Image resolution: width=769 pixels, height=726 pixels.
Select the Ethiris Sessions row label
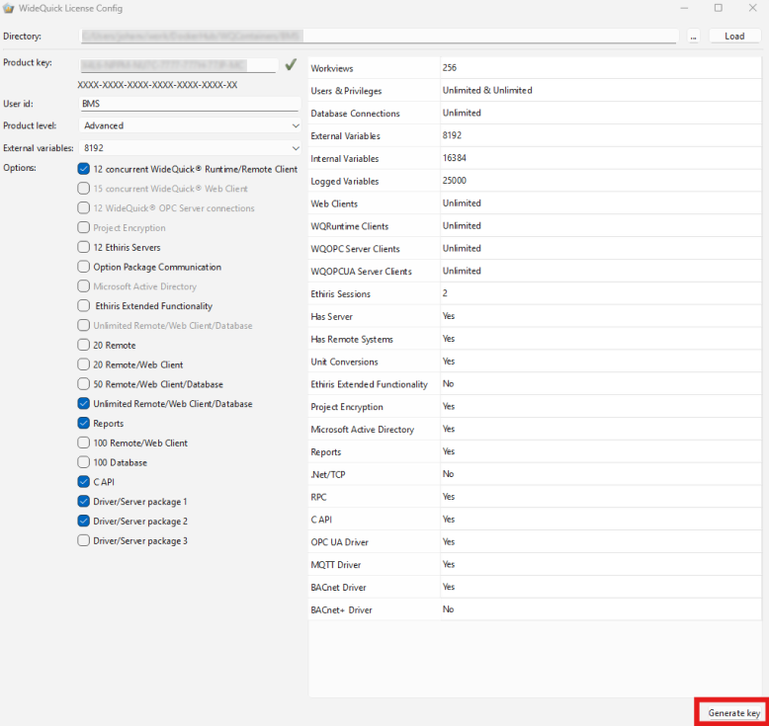[340, 294]
